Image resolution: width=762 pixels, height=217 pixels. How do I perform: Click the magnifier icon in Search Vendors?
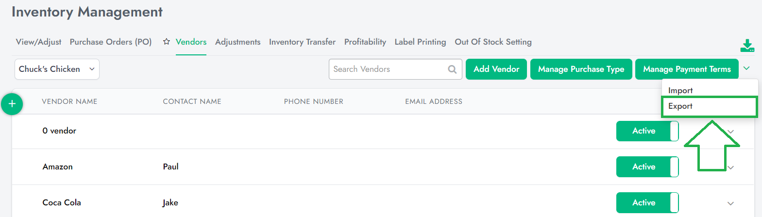(x=452, y=69)
